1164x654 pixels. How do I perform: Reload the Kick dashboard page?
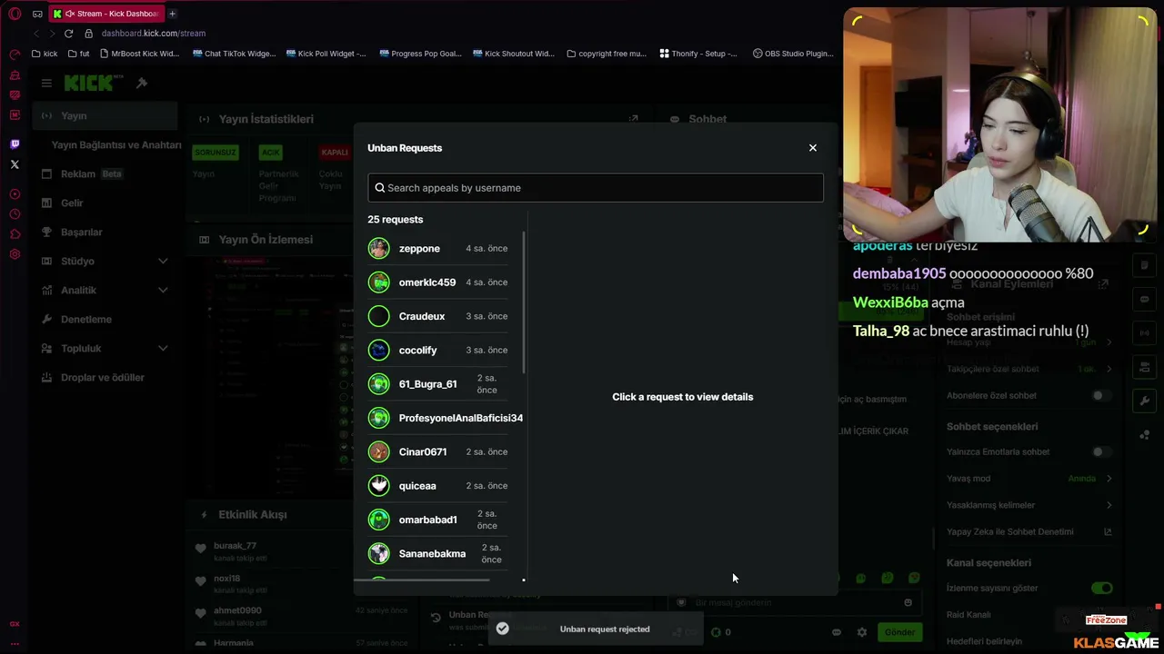68,34
